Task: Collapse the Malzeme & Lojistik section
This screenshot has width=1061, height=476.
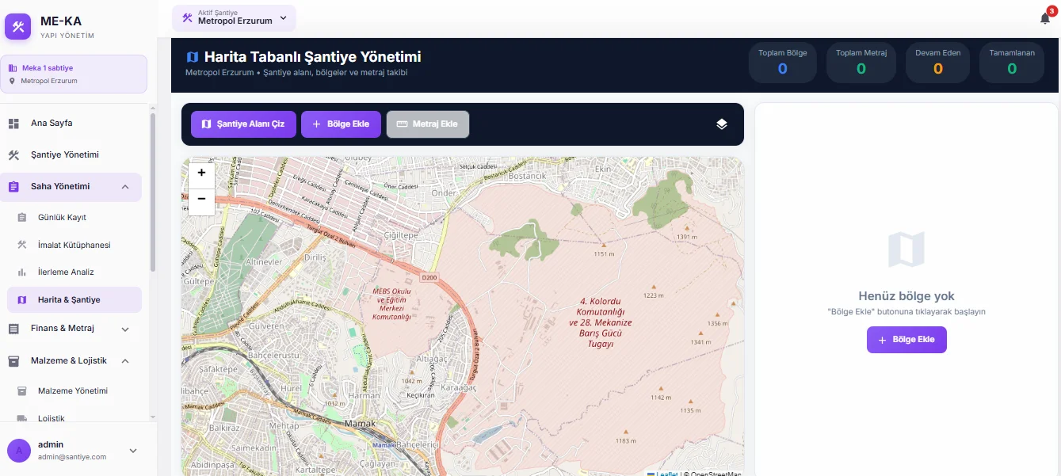Action: tap(125, 361)
